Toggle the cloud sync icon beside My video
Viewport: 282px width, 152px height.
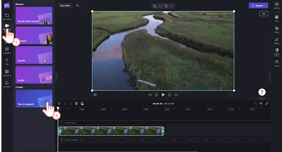point(77,6)
